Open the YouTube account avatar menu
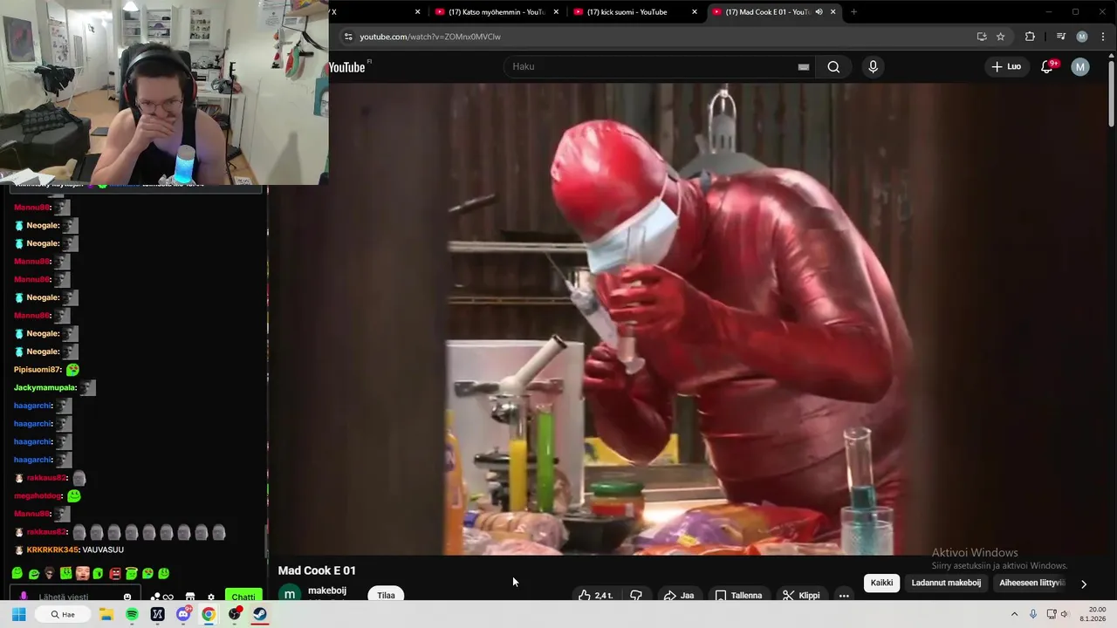1117x628 pixels. [x=1080, y=67]
